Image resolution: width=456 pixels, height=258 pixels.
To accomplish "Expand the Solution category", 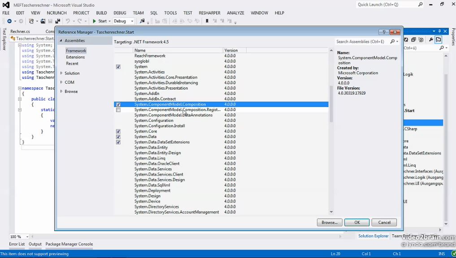I will pos(61,73).
